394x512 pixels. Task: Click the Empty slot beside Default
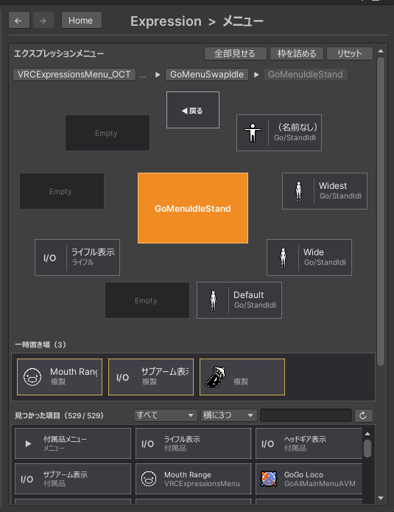147,300
